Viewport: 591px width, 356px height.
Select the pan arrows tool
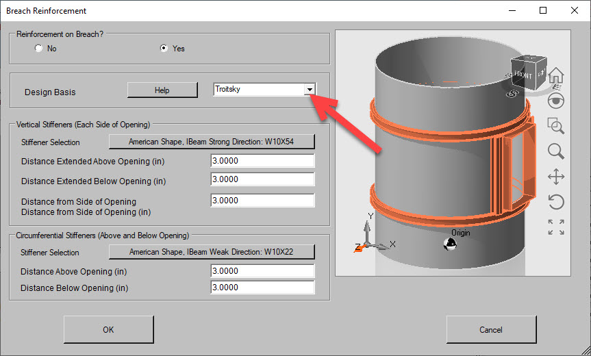coord(556,177)
